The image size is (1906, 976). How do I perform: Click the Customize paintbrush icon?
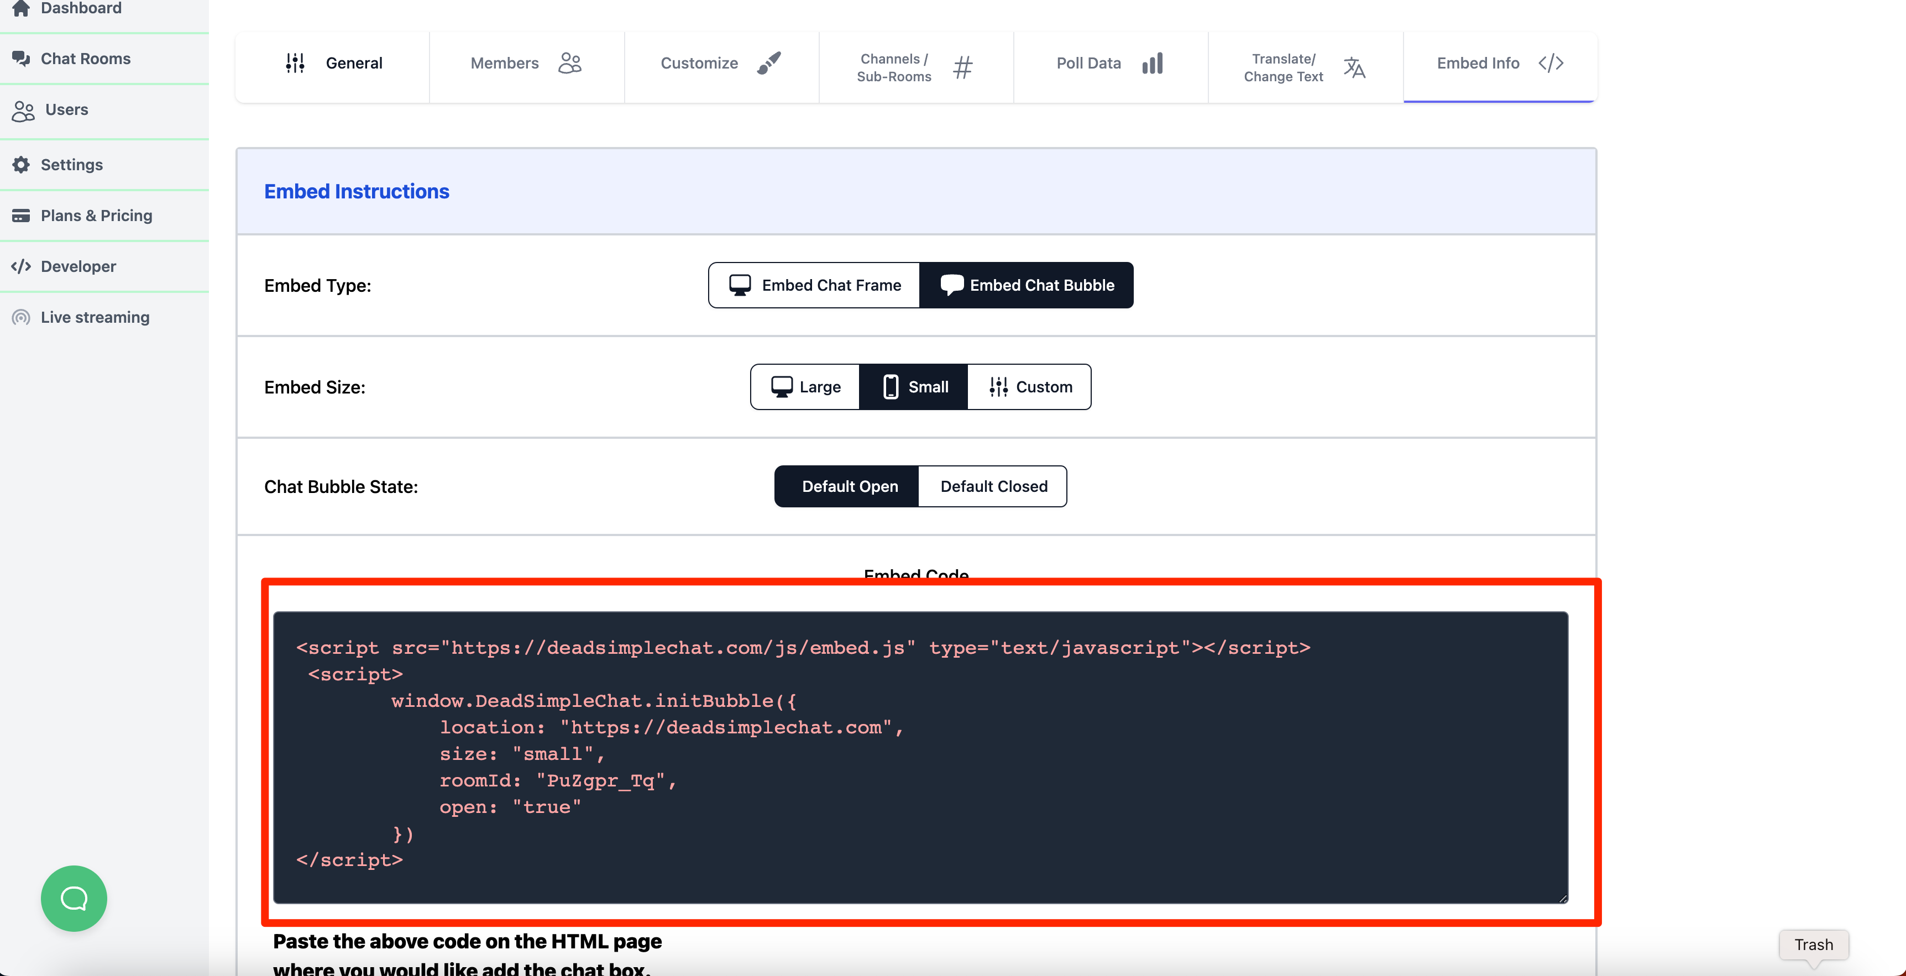pyautogui.click(x=769, y=63)
